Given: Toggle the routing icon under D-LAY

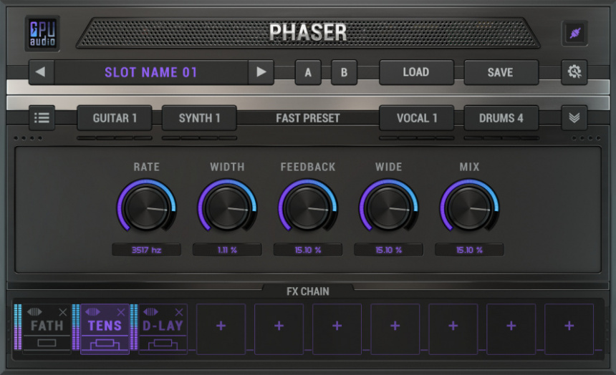Looking at the screenshot, I should click(x=163, y=345).
